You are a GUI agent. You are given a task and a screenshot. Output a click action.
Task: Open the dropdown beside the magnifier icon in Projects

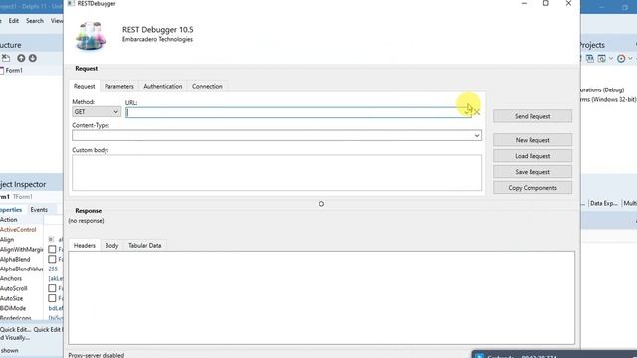point(610,59)
